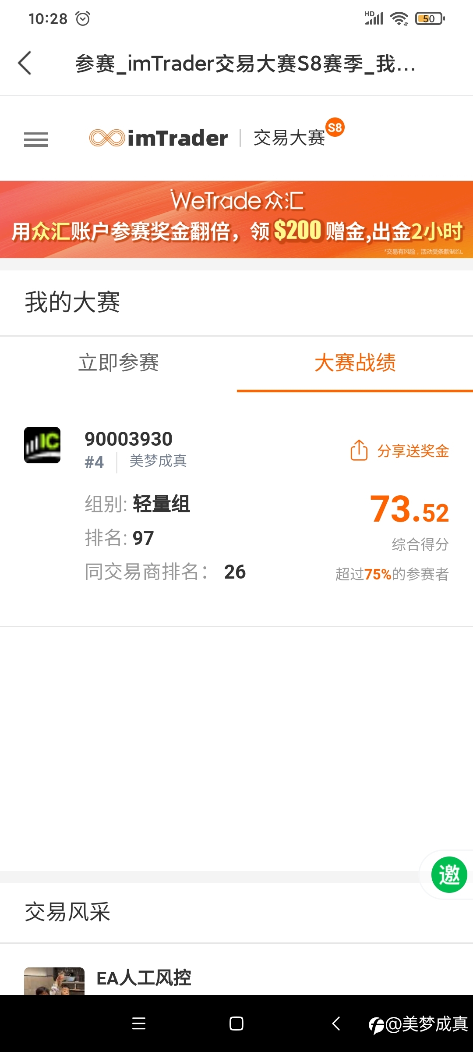Tap the Android recent apps navigation icon
Image resolution: width=473 pixels, height=1052 pixels.
point(139,1024)
